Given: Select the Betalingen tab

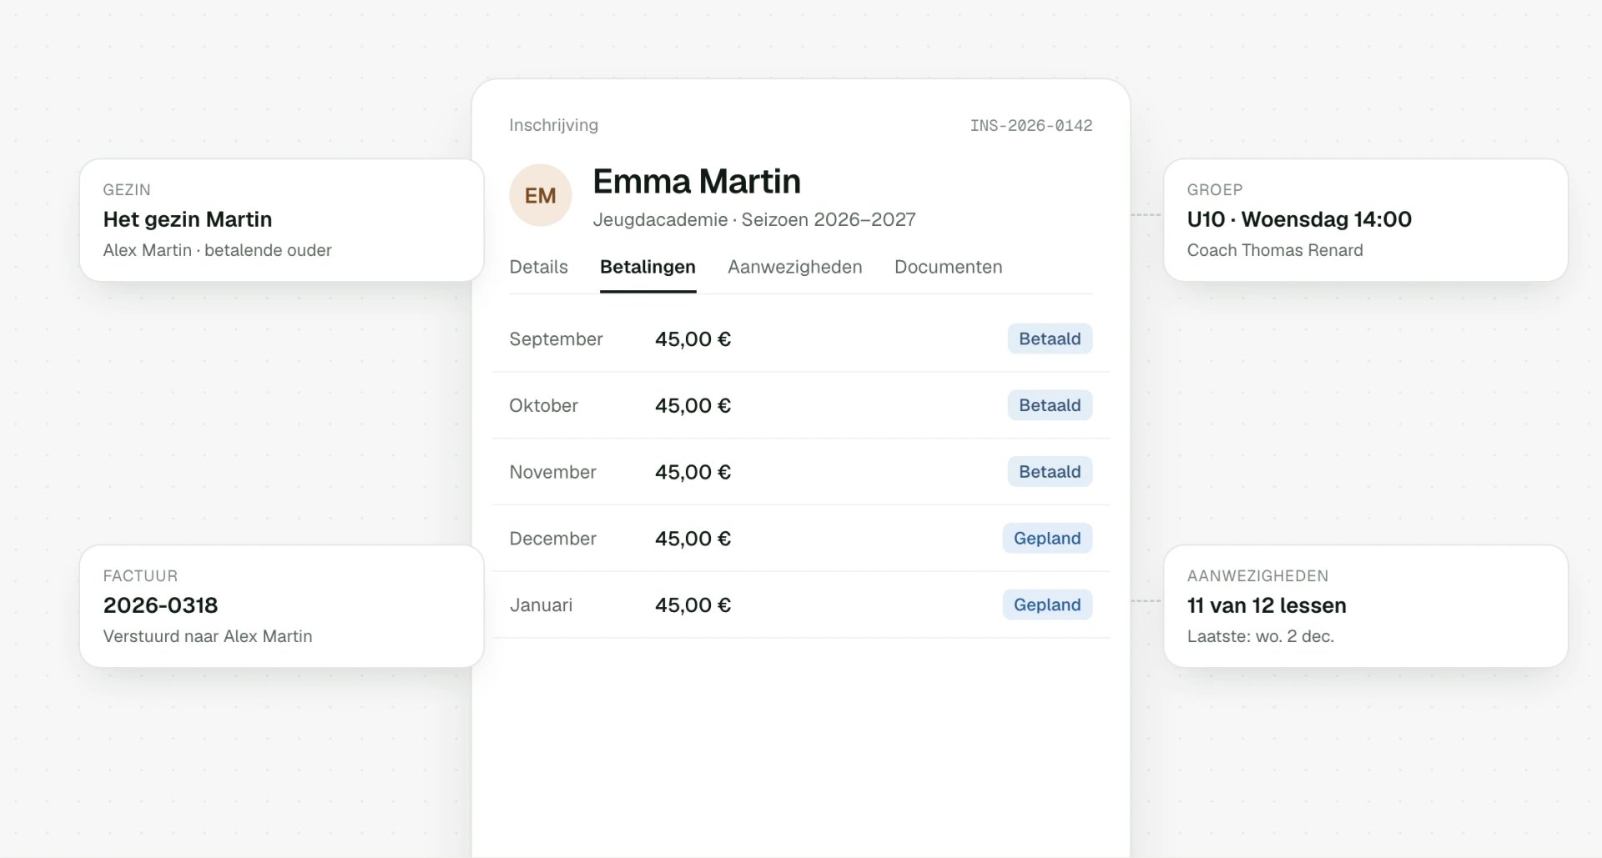Looking at the screenshot, I should tap(647, 267).
